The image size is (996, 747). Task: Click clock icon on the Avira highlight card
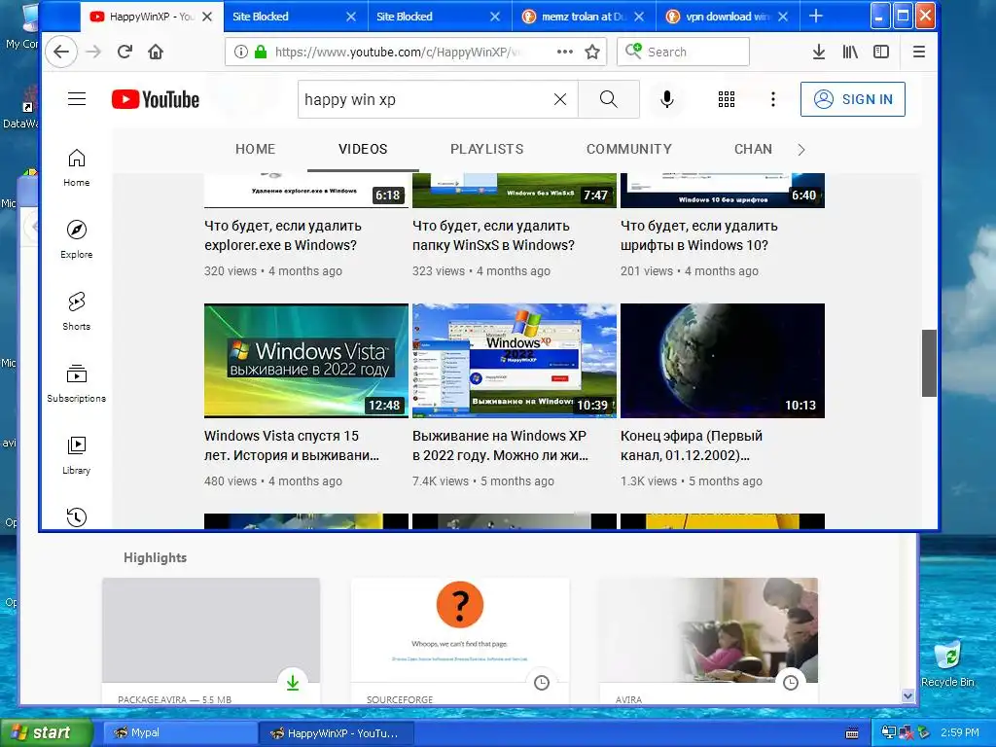point(790,683)
